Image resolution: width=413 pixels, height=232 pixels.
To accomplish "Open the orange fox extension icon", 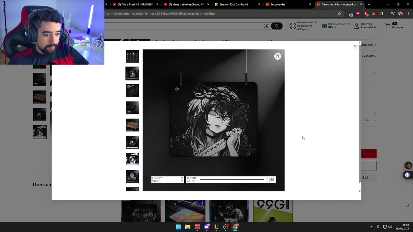I will coord(373,14).
